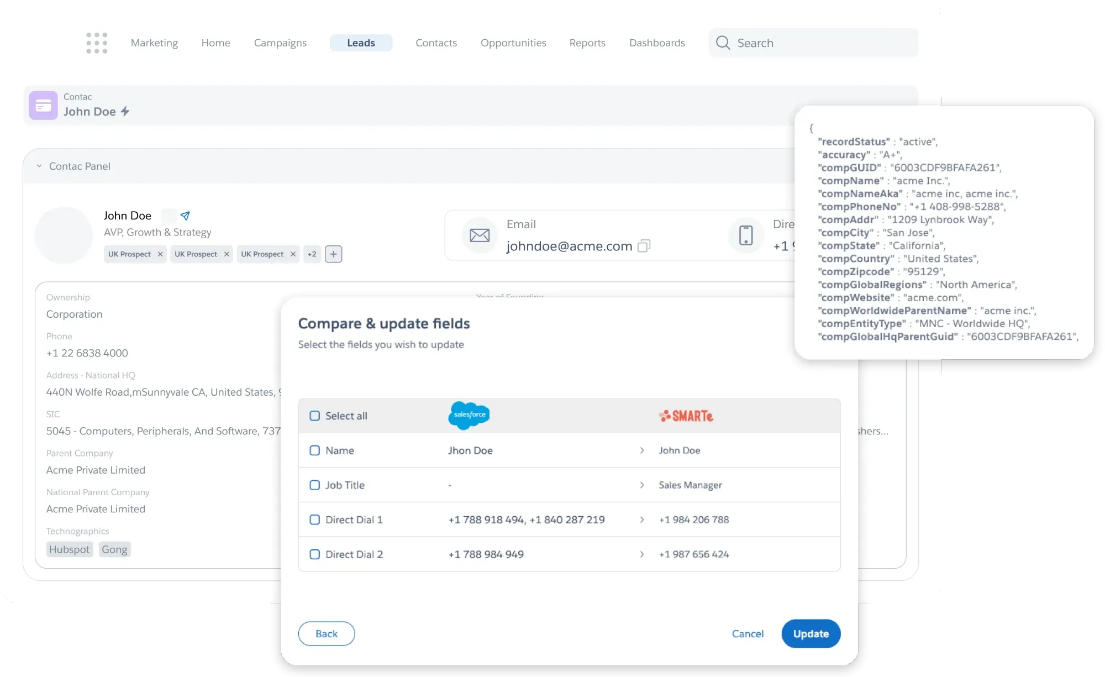Click the Back button
The image size is (1105, 677).
327,633
